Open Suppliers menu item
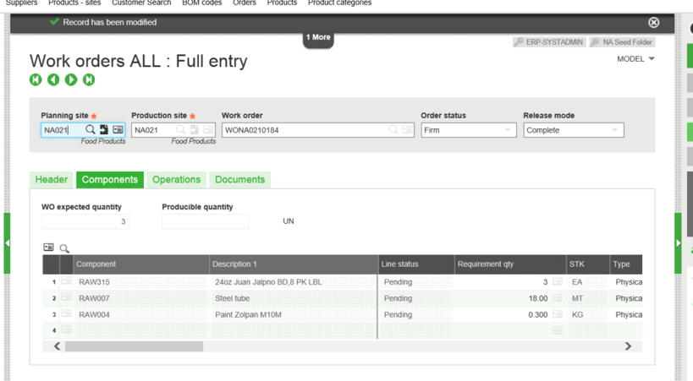Image resolution: width=693 pixels, height=381 pixels. 21,3
